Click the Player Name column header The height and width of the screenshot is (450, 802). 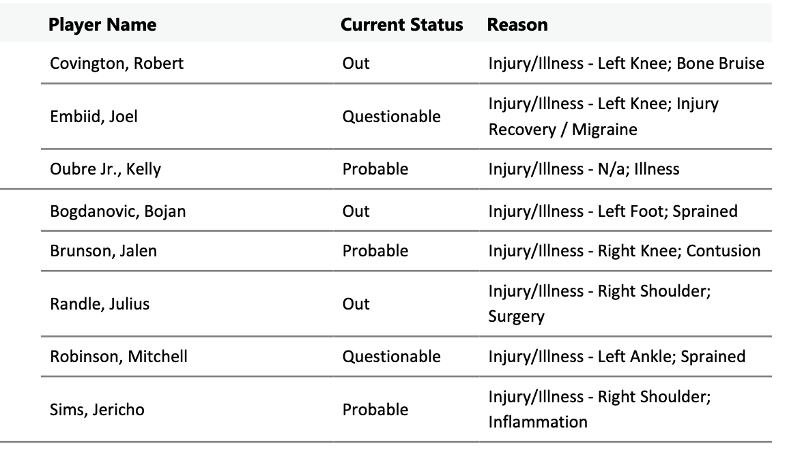pyautogui.click(x=102, y=25)
